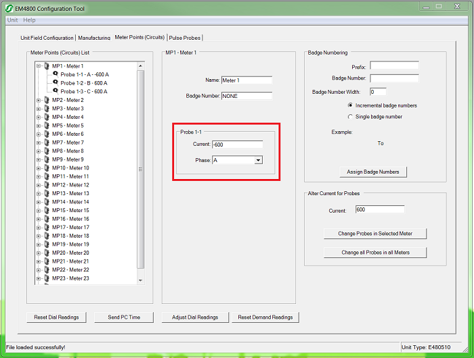Click Adjust Dial Readings button
The image size is (474, 358).
click(195, 317)
